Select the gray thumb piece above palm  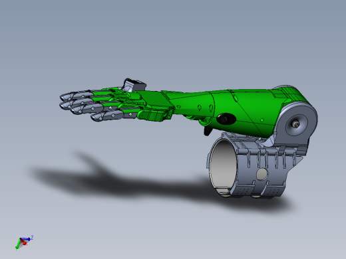click(x=134, y=85)
